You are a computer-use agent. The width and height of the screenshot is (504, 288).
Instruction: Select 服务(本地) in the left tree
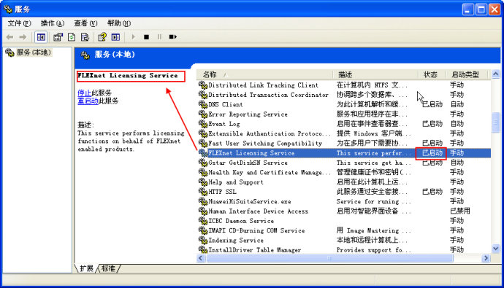pyautogui.click(x=34, y=52)
